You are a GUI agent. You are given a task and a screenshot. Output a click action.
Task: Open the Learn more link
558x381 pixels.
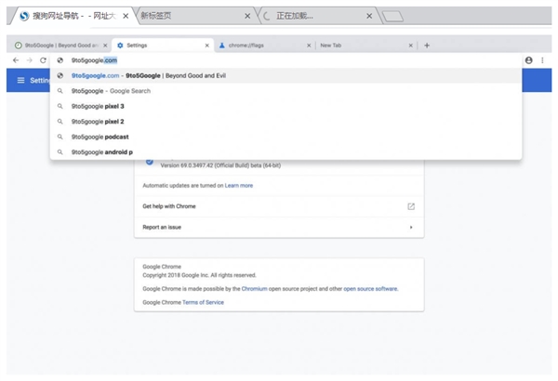click(239, 185)
